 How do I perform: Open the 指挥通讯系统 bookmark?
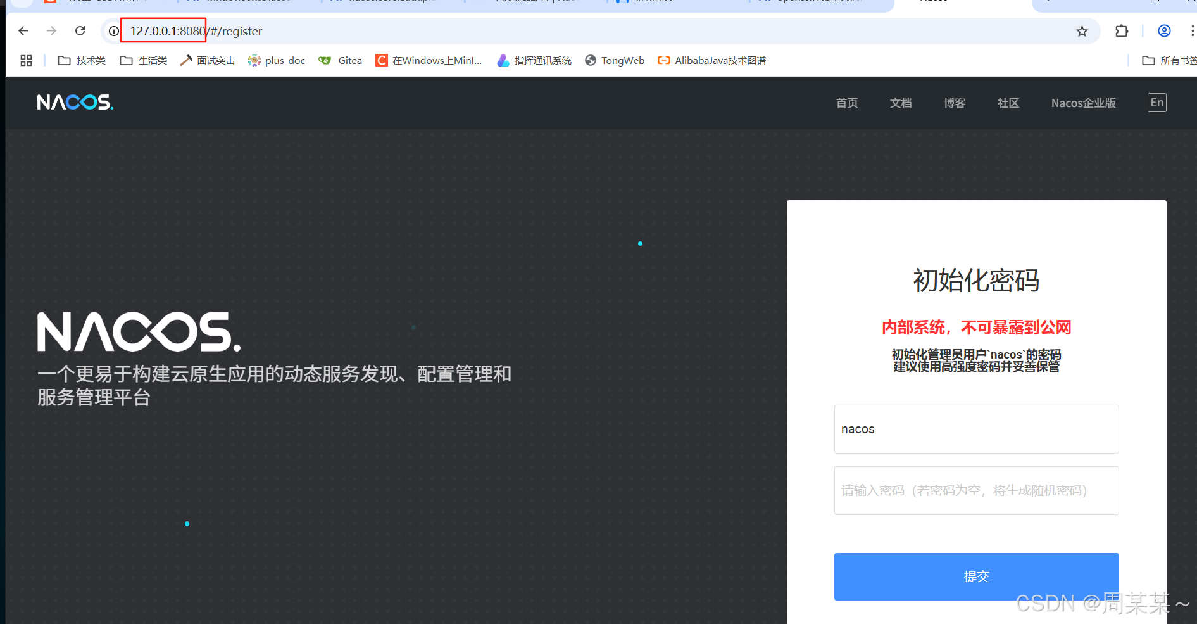(x=534, y=60)
